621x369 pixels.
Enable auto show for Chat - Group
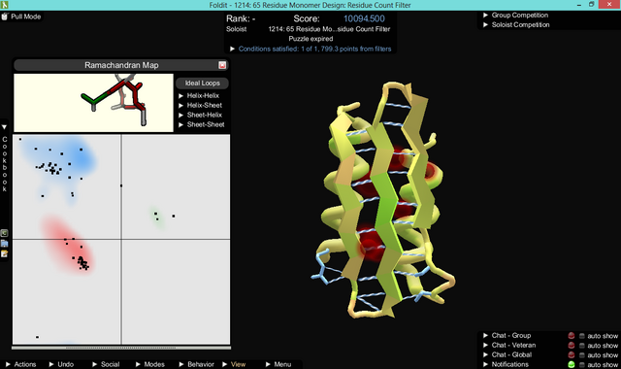pos(582,336)
